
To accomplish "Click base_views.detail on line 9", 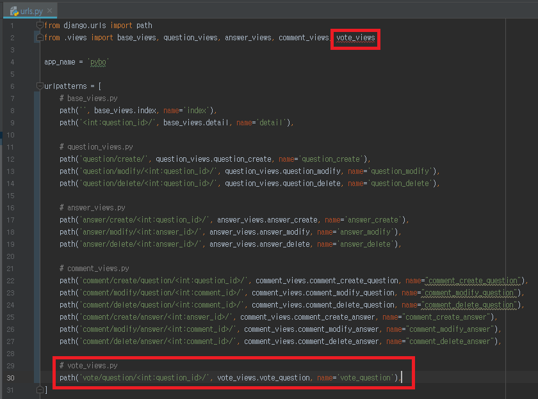I will [196, 123].
